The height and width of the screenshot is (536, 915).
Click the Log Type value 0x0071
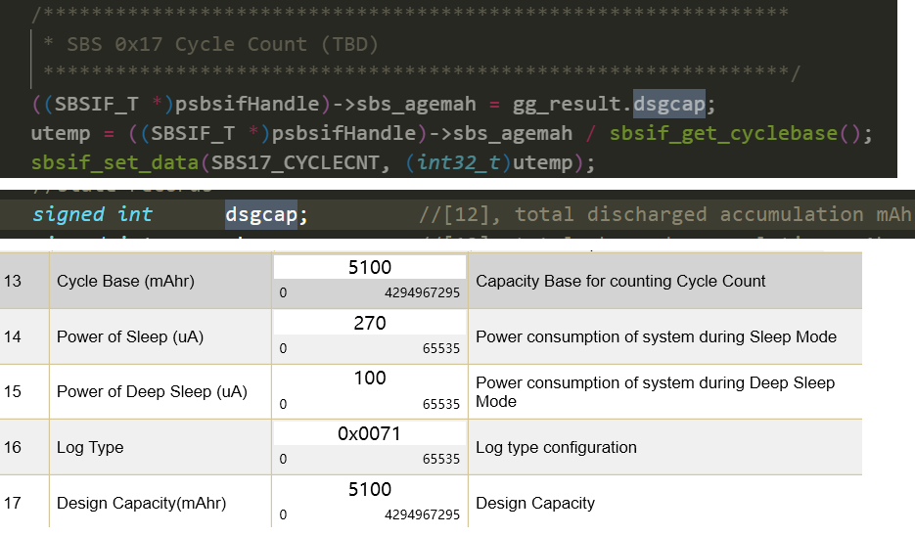click(369, 433)
